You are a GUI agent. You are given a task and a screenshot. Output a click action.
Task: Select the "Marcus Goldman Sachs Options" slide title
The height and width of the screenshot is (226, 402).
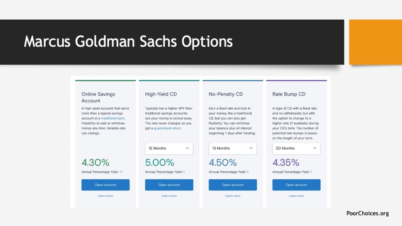pos(128,42)
